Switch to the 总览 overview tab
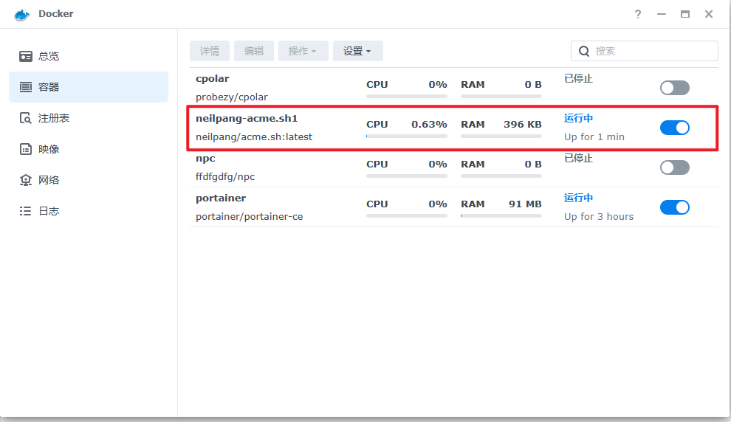 click(x=89, y=56)
